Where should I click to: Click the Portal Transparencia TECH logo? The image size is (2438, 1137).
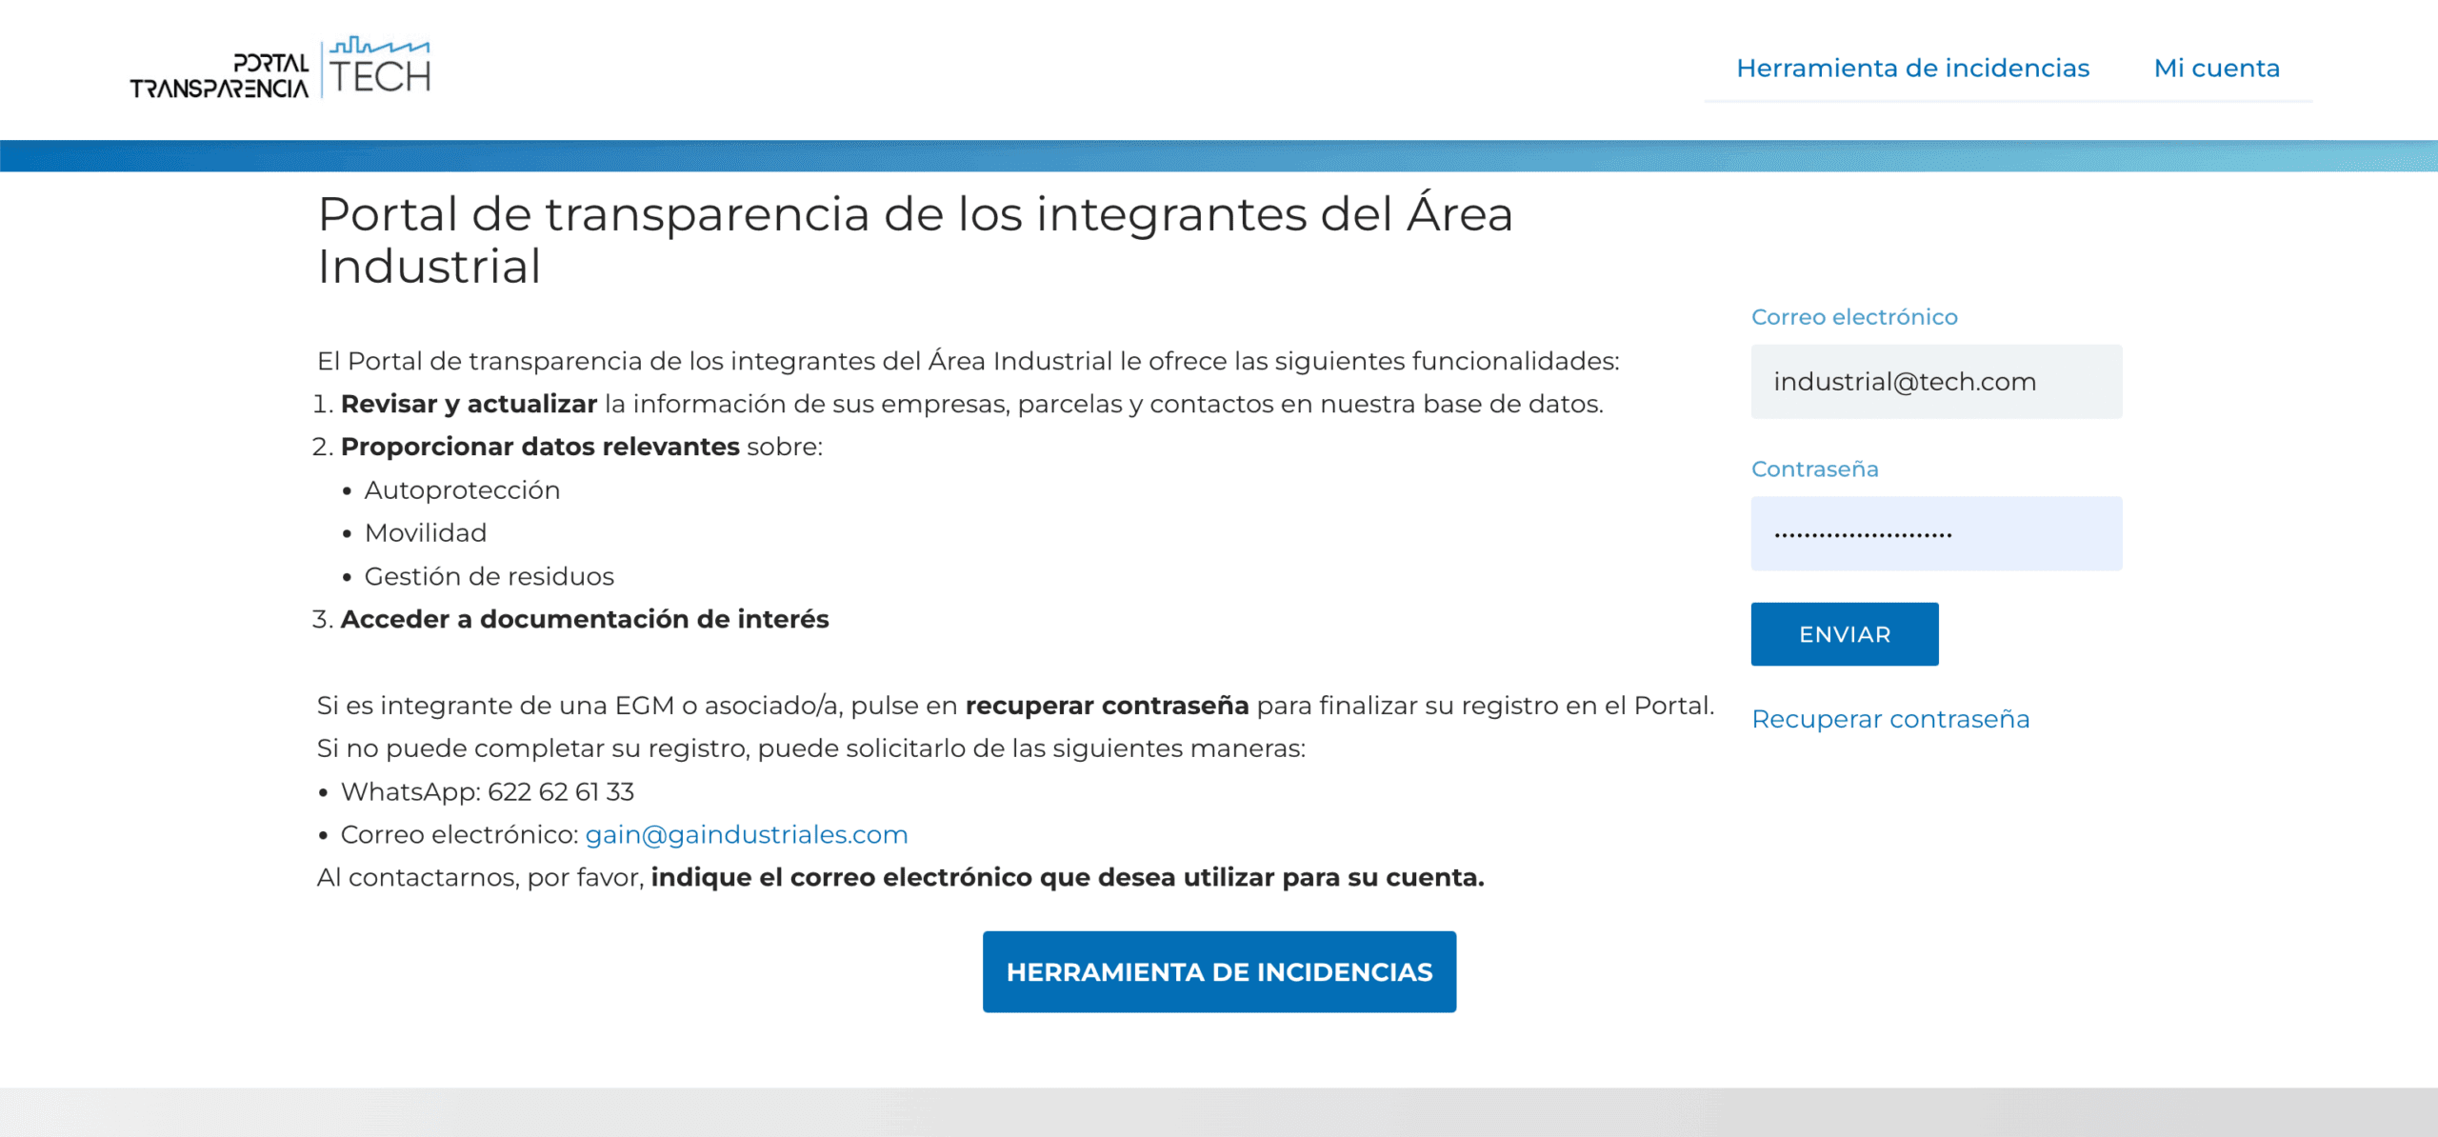pos(281,69)
